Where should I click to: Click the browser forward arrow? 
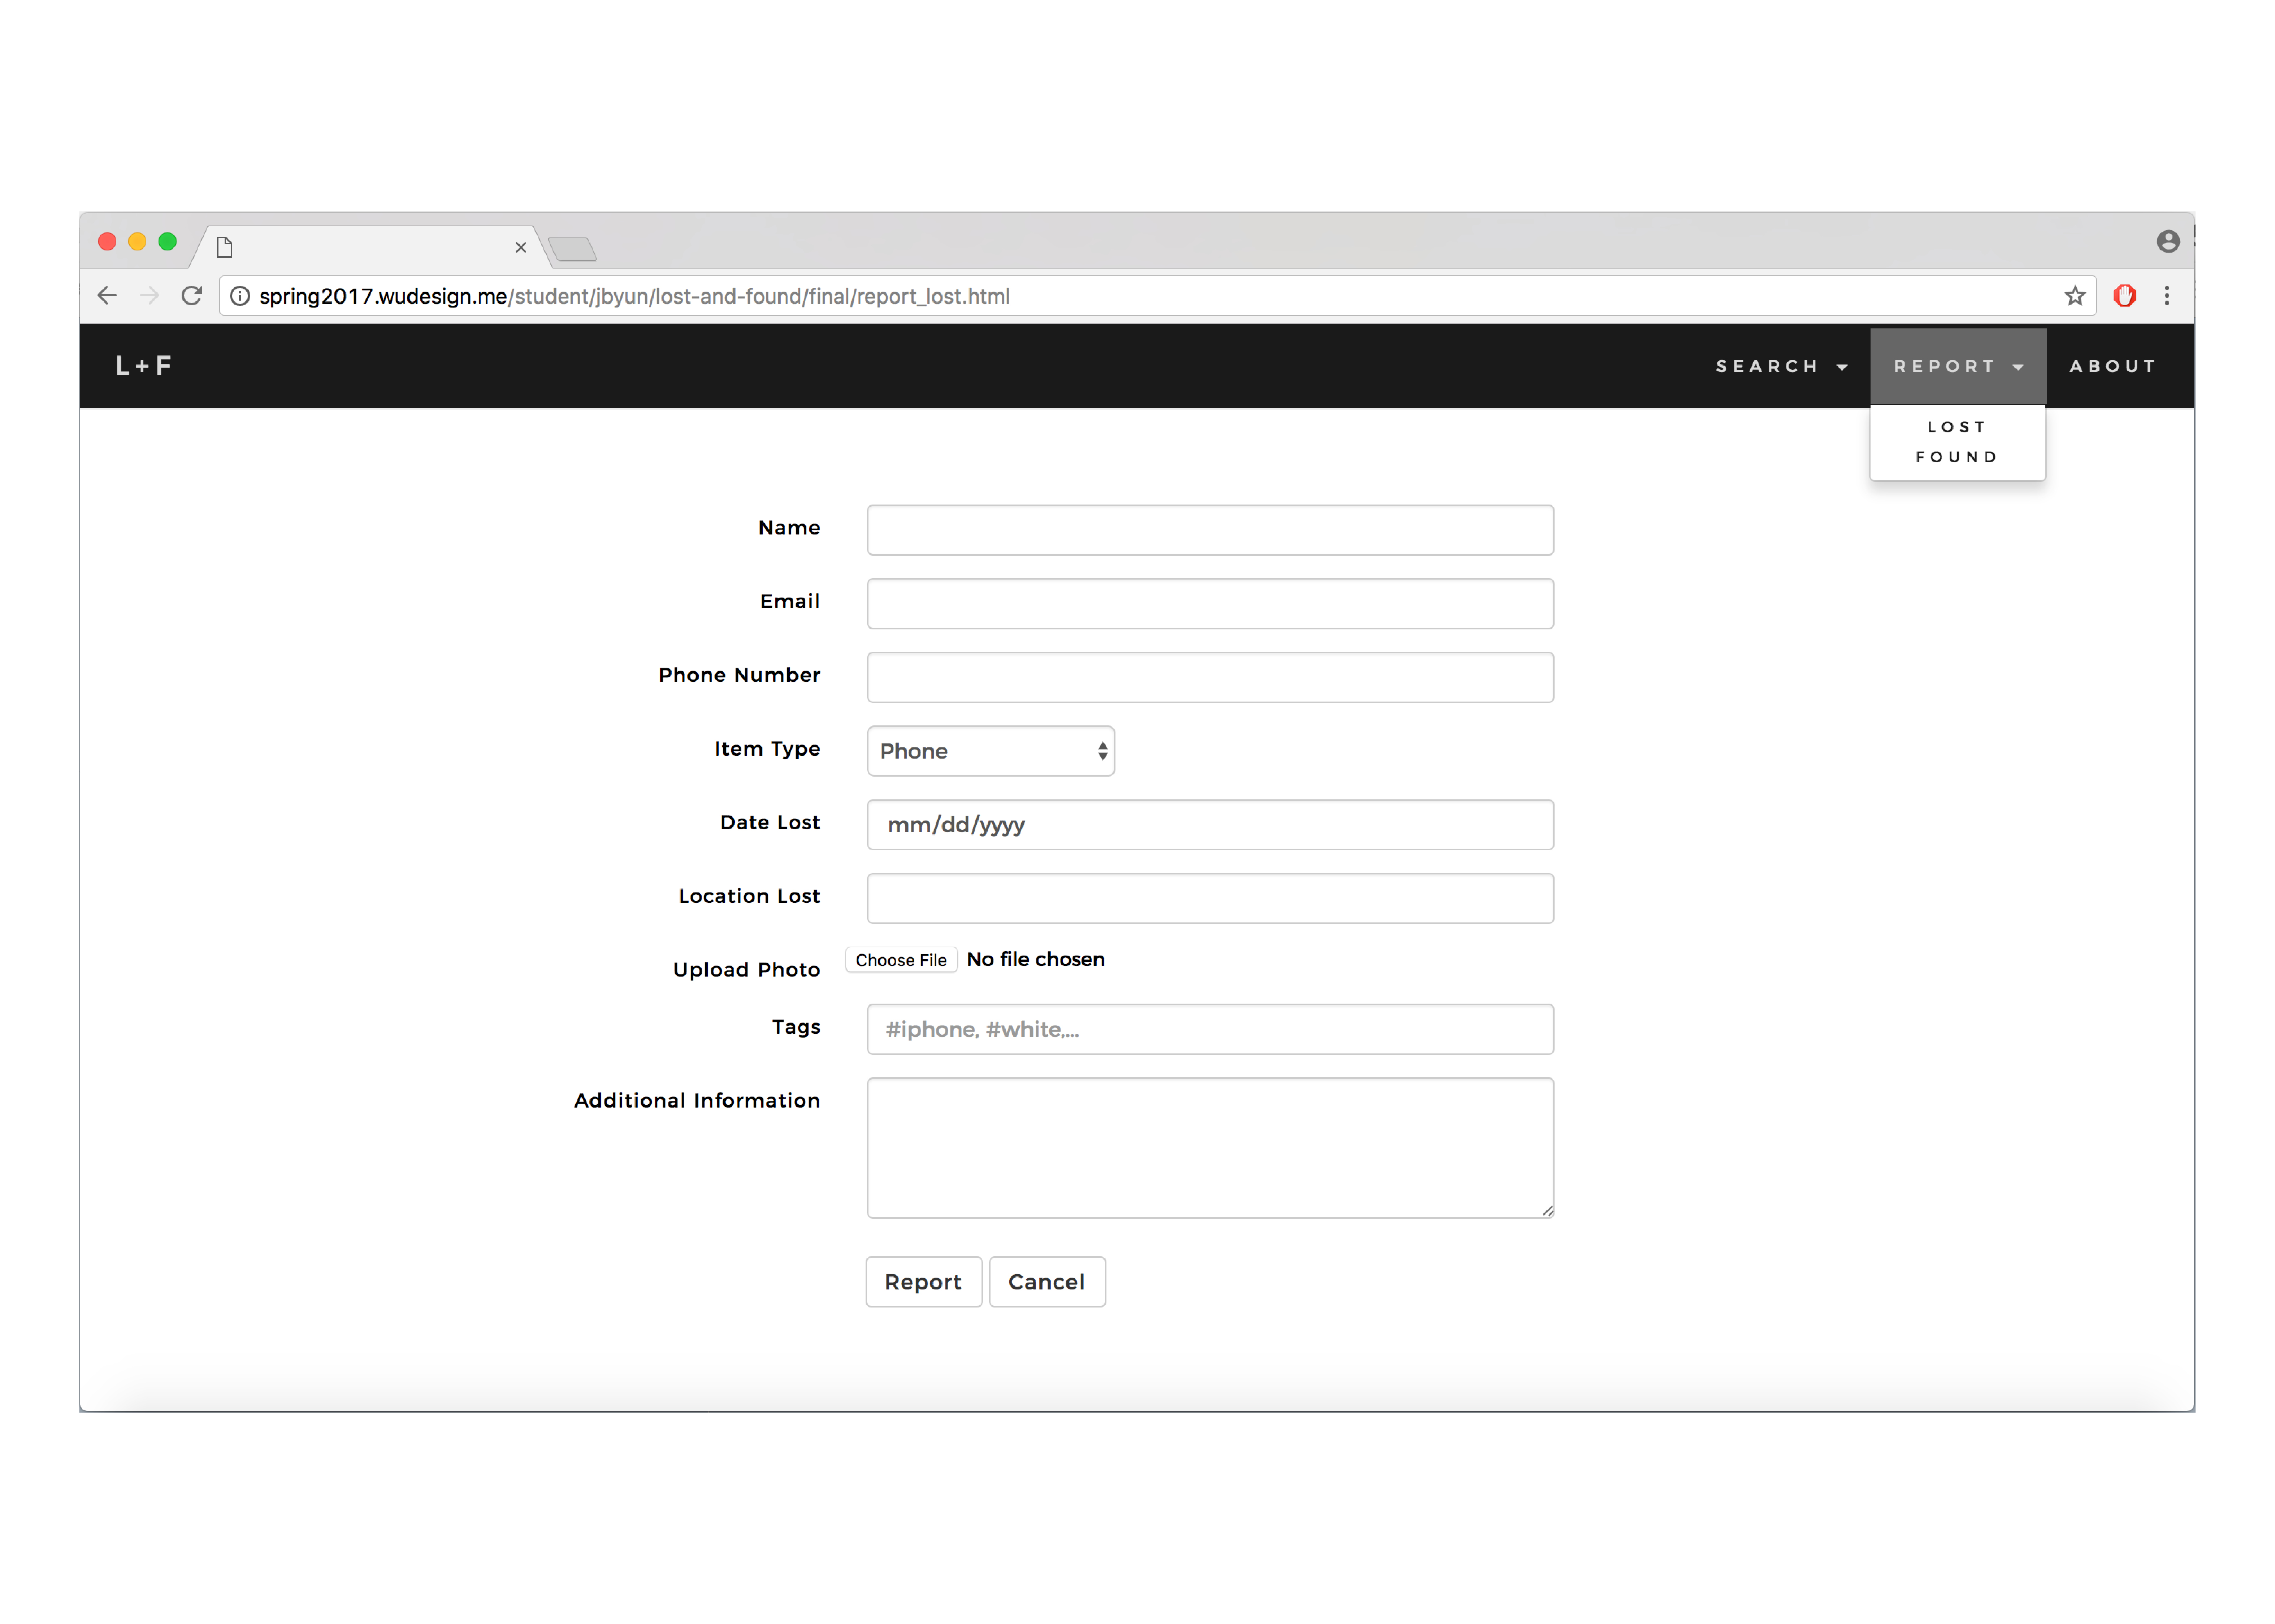click(x=149, y=296)
